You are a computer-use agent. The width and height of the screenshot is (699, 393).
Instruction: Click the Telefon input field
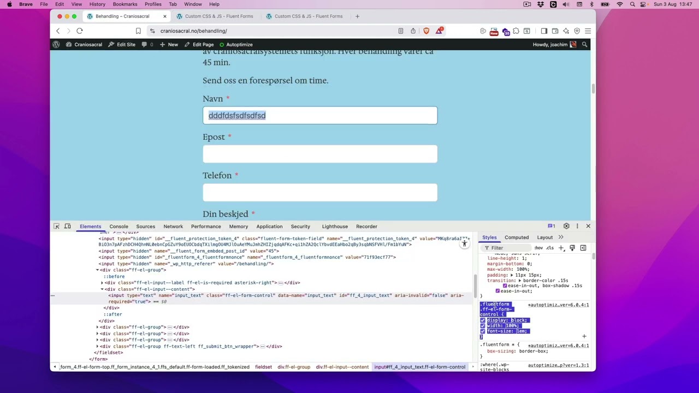point(320,192)
